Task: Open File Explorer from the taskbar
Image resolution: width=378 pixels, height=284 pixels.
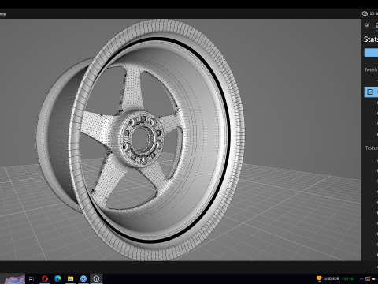Action: 70,278
